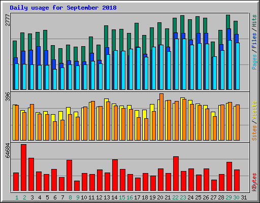
Task: Click the red KBytes bar for day 8
Action: [70, 176]
